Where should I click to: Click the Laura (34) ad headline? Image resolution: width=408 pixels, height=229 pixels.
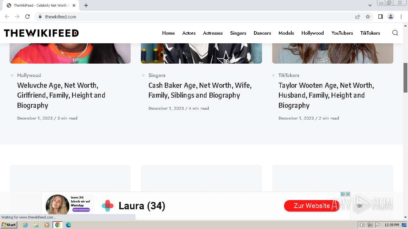(x=142, y=206)
